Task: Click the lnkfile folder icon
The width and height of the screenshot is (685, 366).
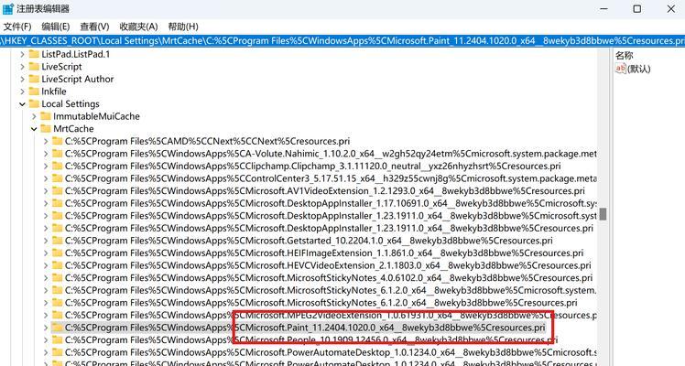Action: pyautogui.click(x=34, y=91)
